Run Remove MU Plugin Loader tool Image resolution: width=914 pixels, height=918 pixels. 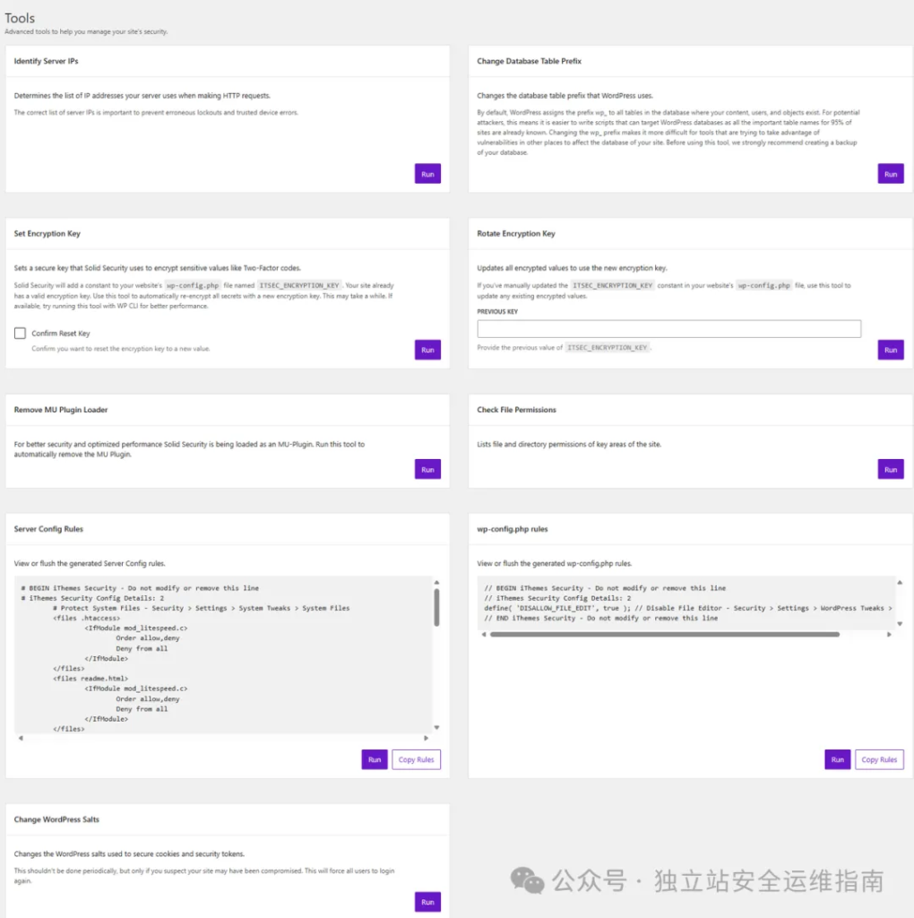(x=427, y=469)
